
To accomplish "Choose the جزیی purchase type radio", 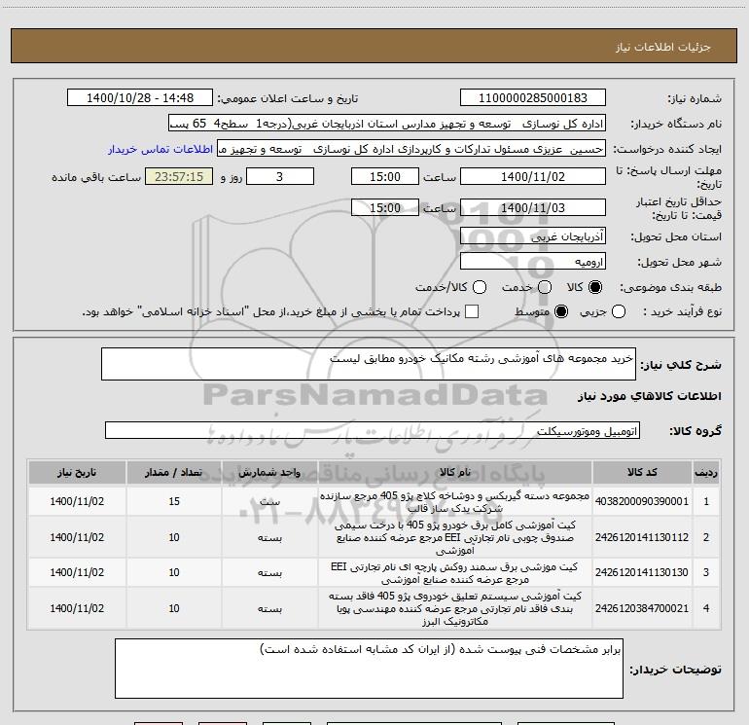I will (618, 311).
